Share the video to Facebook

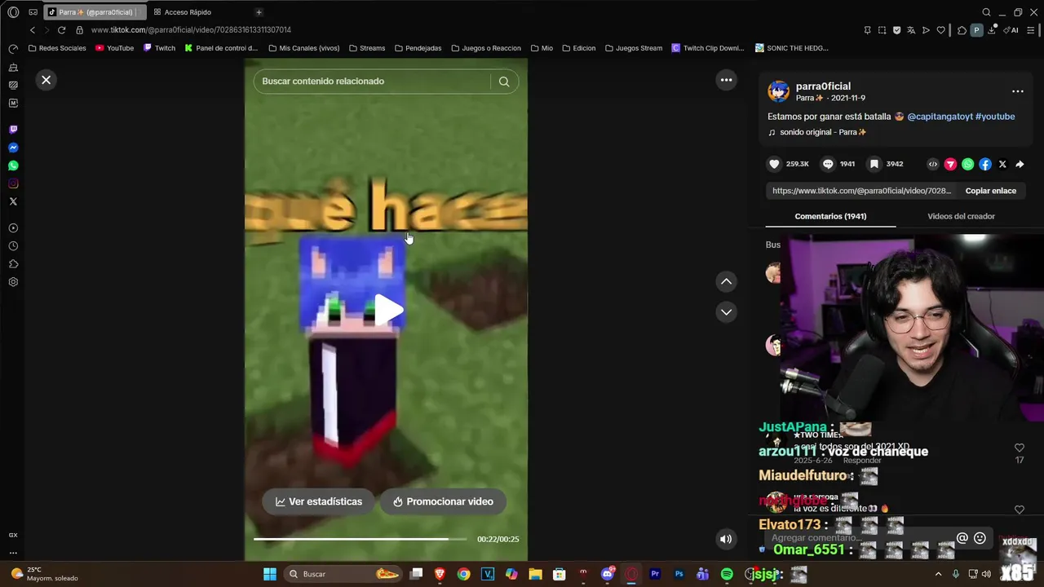(985, 164)
